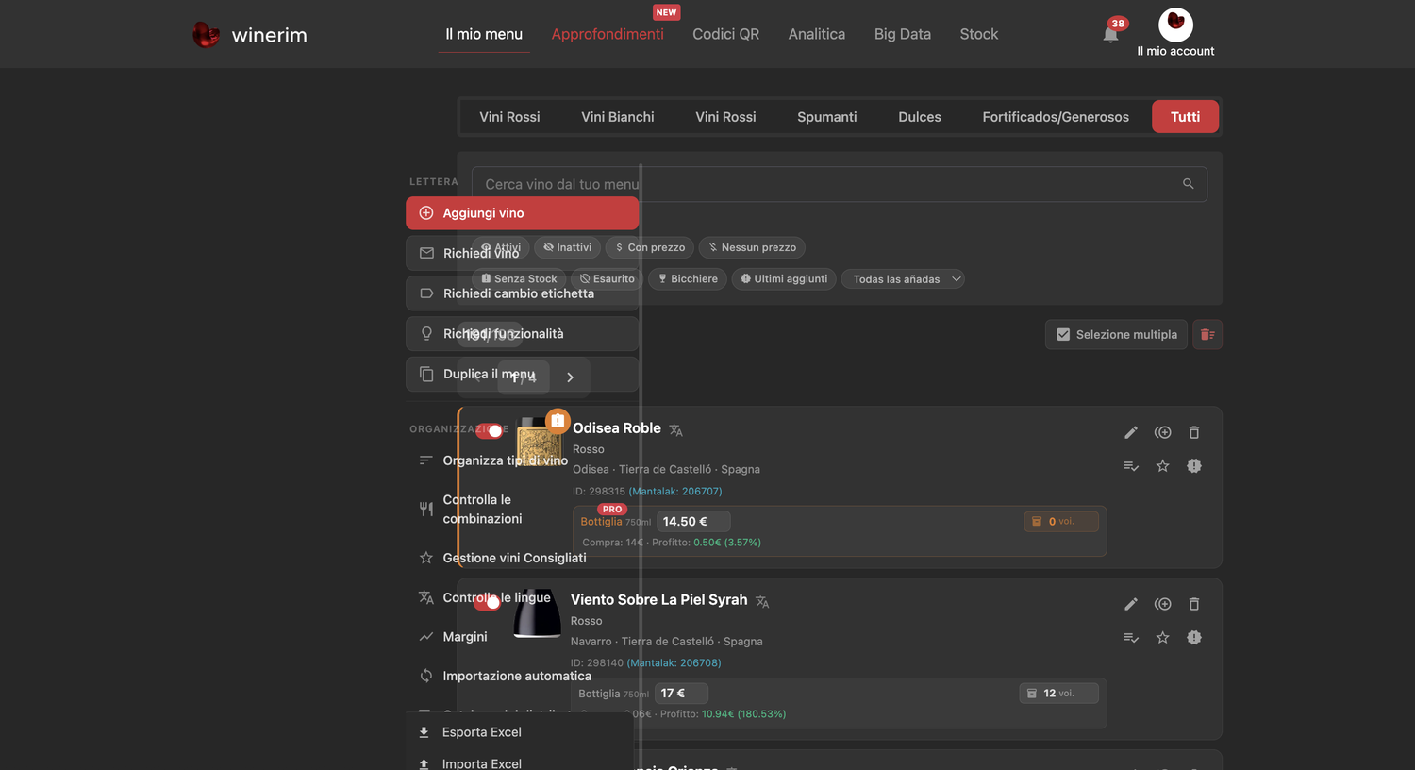
Task: Edit Odisea Roble with the pencil icon
Action: pos(1131,432)
